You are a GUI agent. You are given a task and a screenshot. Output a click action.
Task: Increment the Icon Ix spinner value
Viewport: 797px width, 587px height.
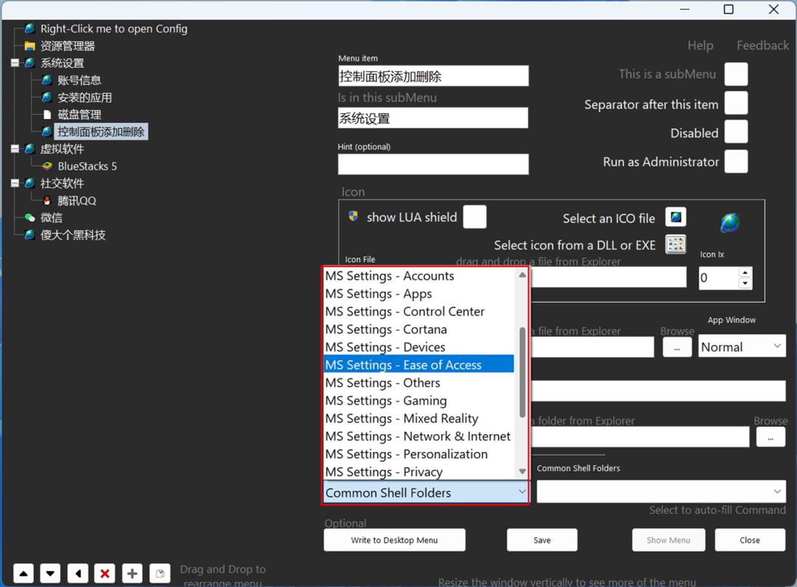745,272
